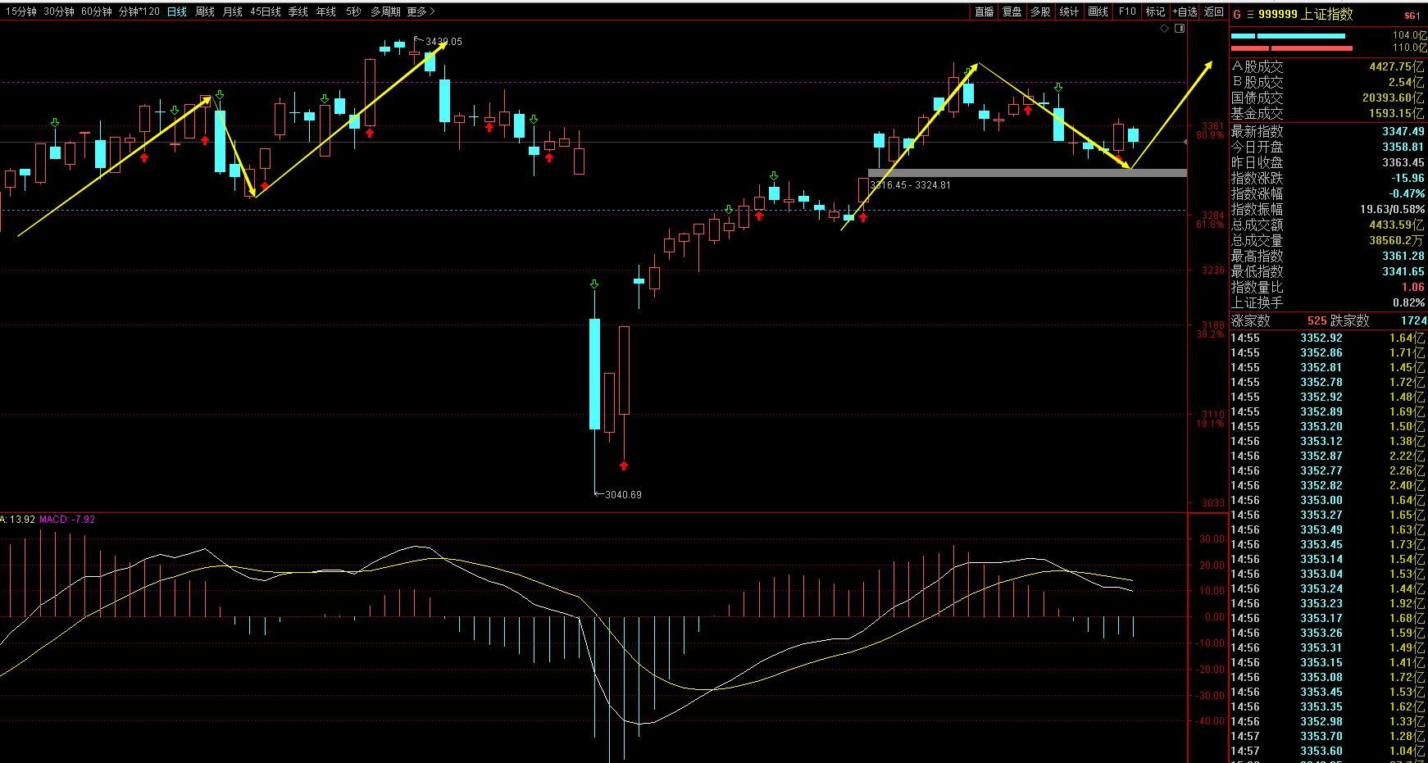Click the diamond icon above the chart
The width and height of the screenshot is (1428, 763).
click(x=1164, y=29)
